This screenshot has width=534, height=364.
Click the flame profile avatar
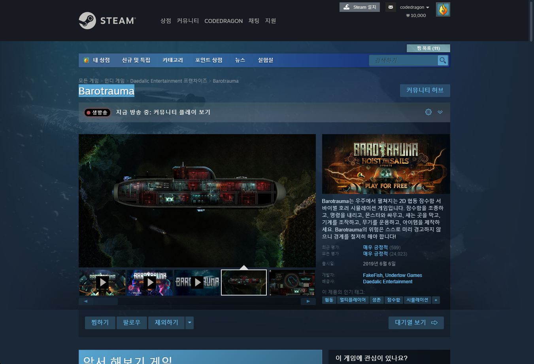point(443,9)
